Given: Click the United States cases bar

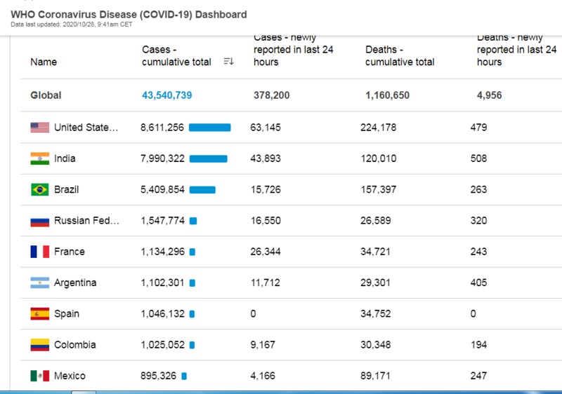Looking at the screenshot, I should pyautogui.click(x=209, y=128).
